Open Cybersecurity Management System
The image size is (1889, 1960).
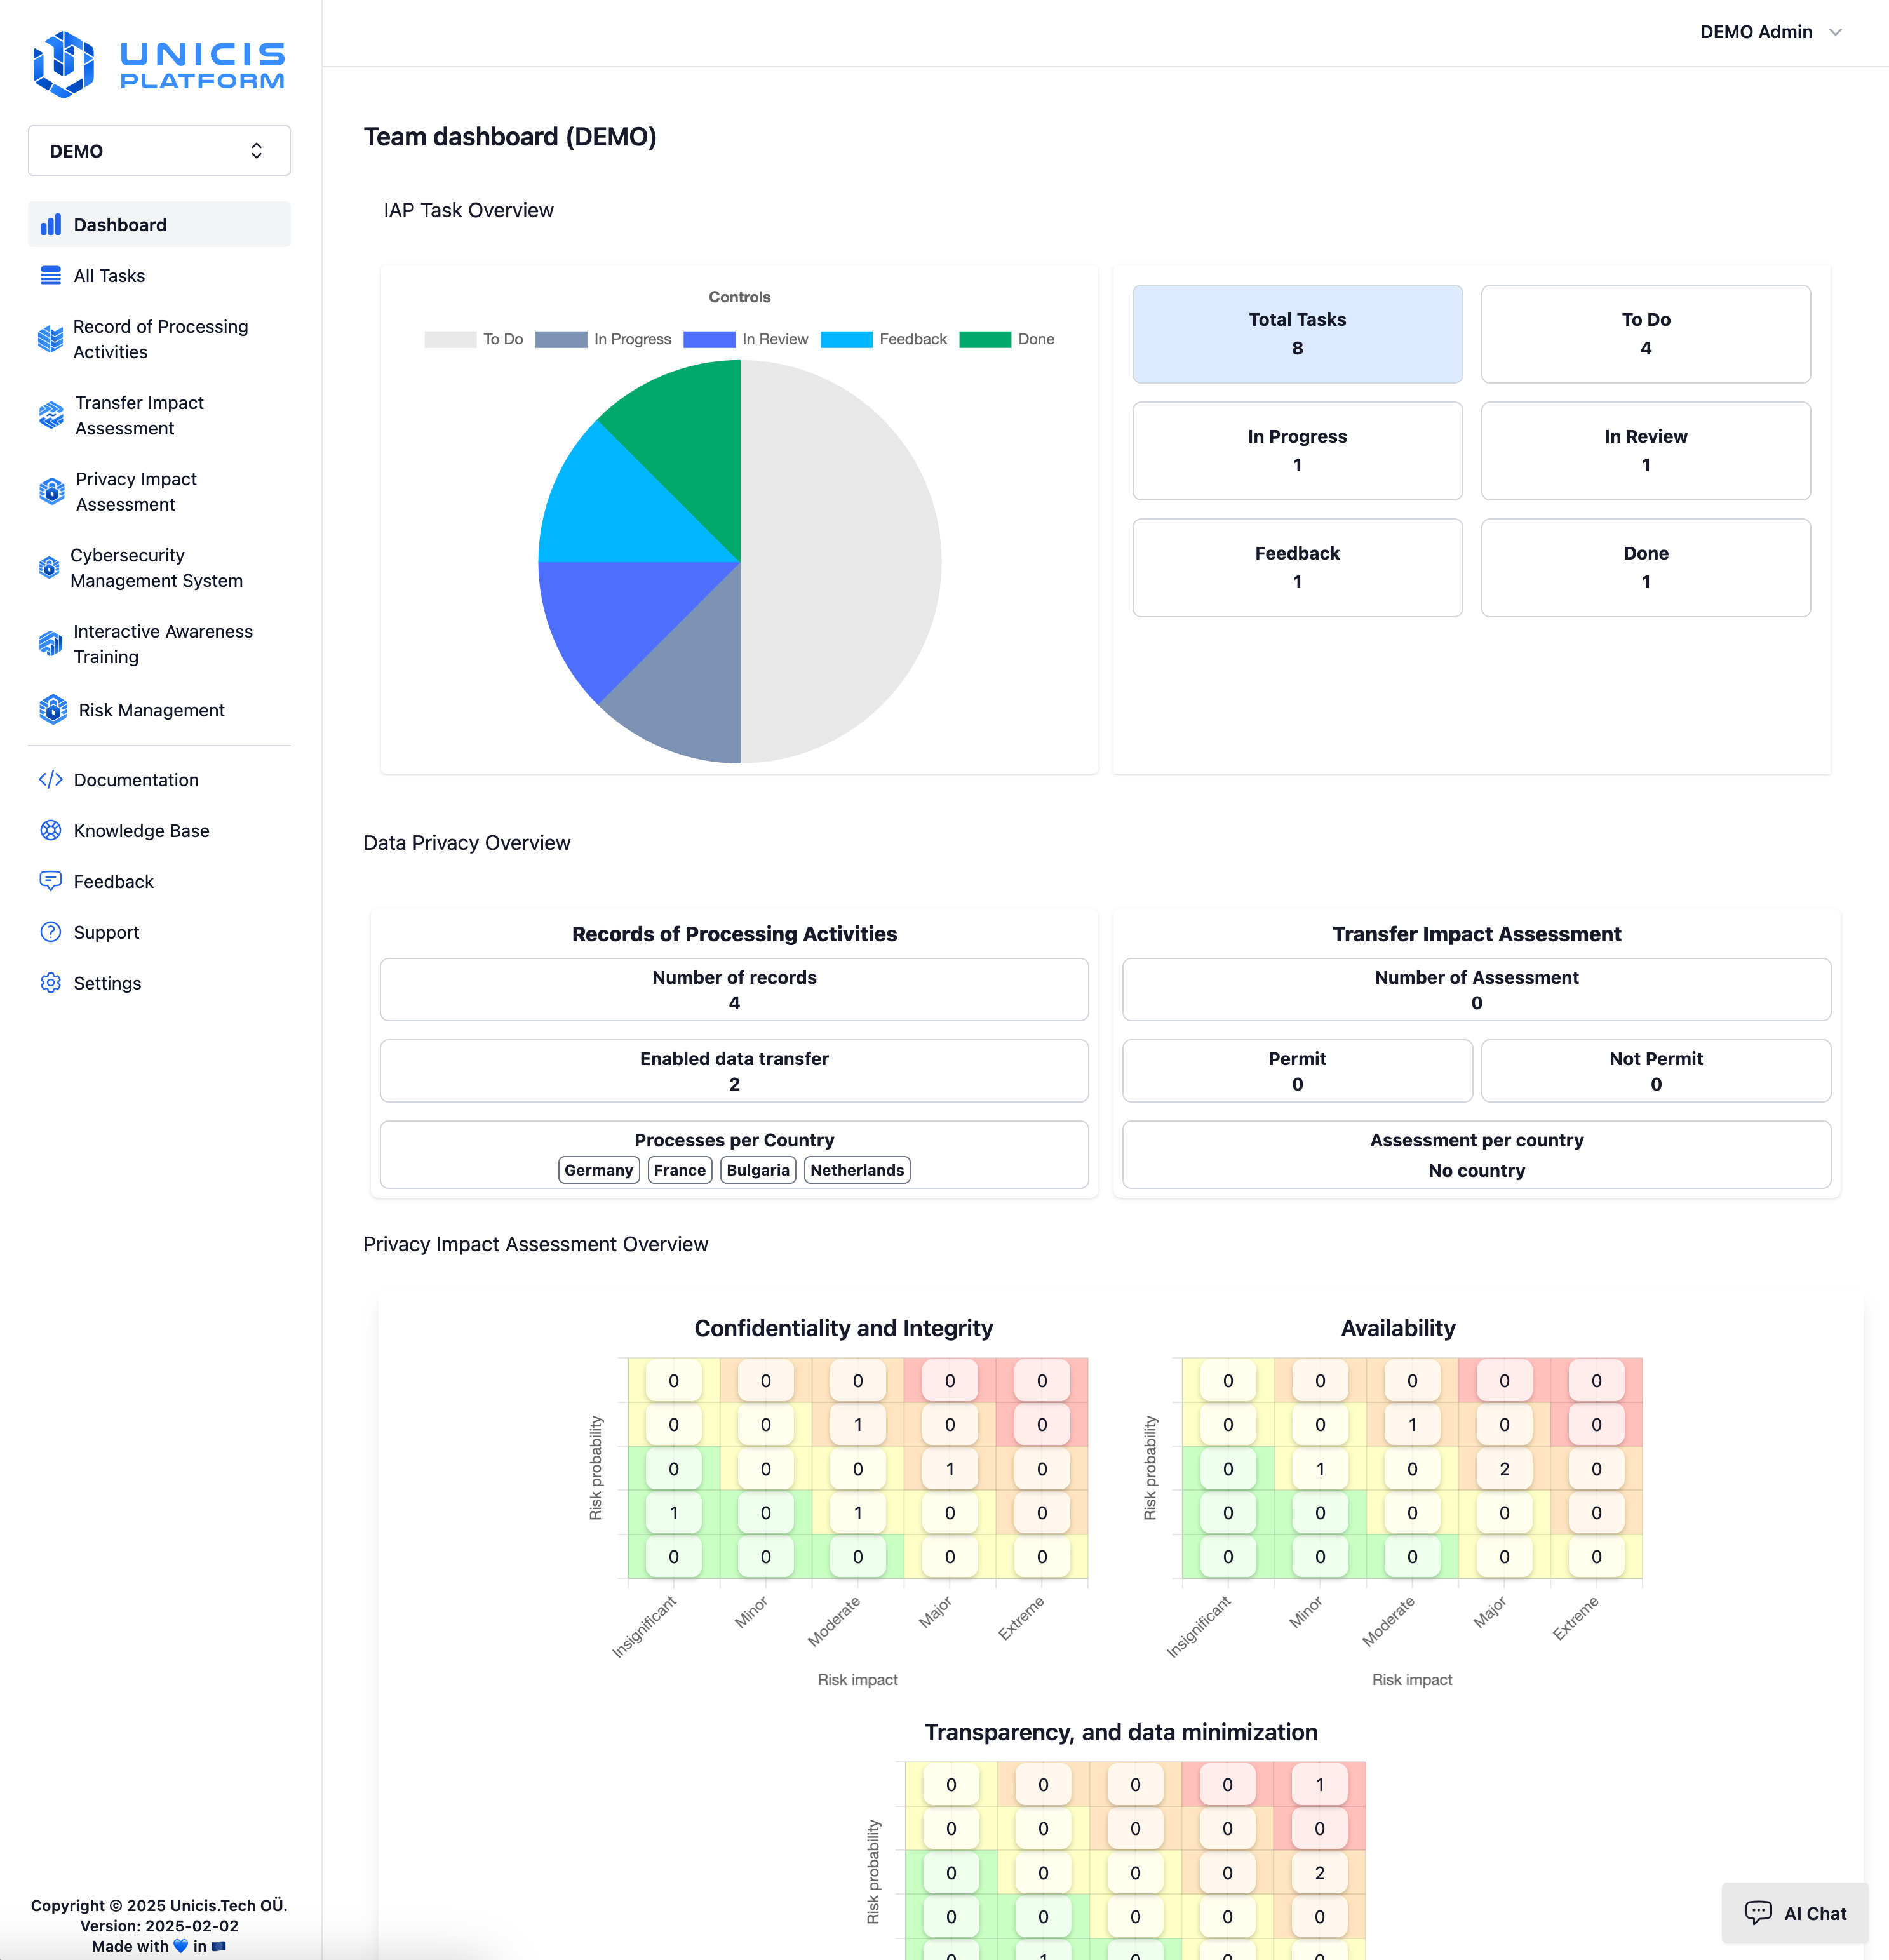(x=159, y=567)
